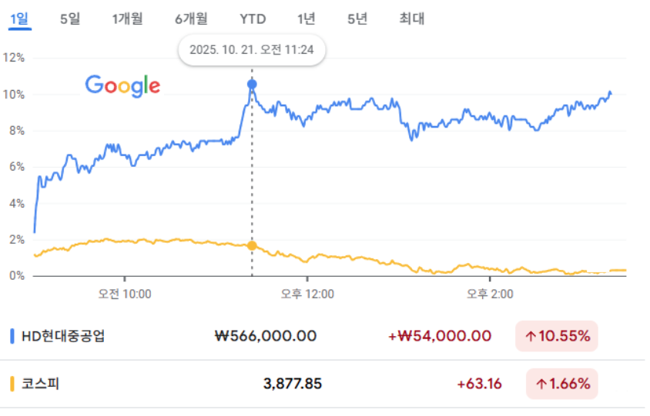650x416 pixels.
Task: Click the blue HD현대중공업 legend color bar
Action: click(x=12, y=336)
